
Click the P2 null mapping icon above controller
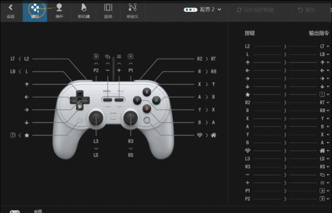click(x=96, y=56)
